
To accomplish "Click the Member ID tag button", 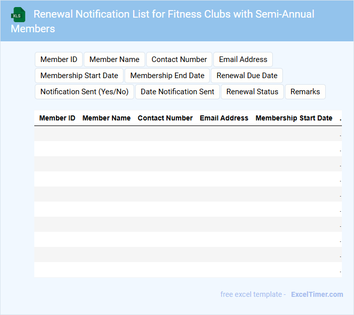I will click(58, 59).
